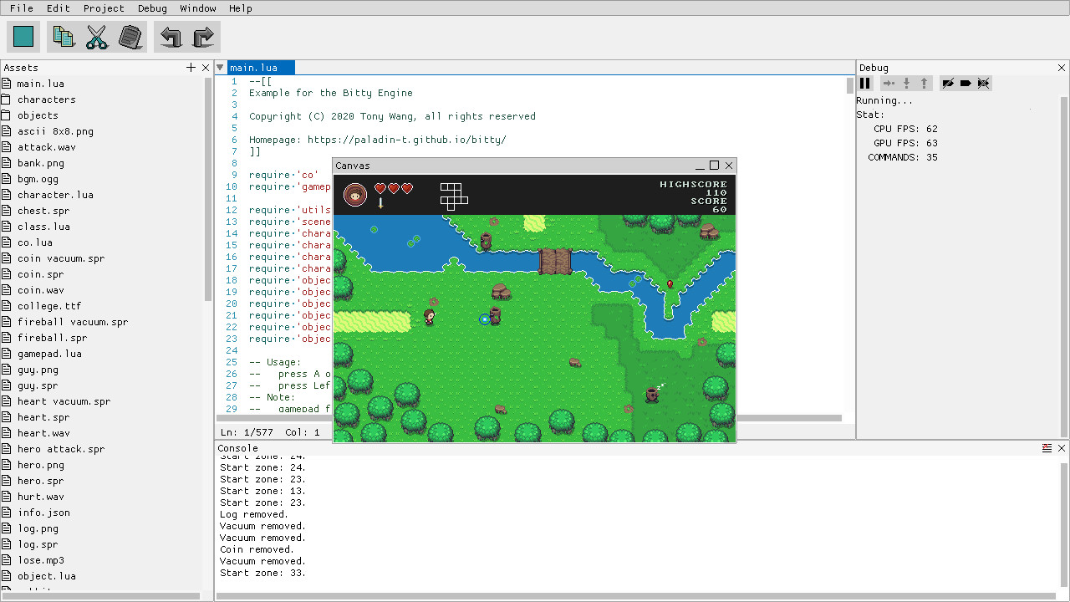Screen dimensions: 1070x602
Task: Open the Debug menu
Action: click(152, 8)
